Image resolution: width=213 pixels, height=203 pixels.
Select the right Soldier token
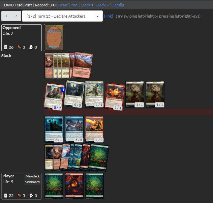(155, 94)
